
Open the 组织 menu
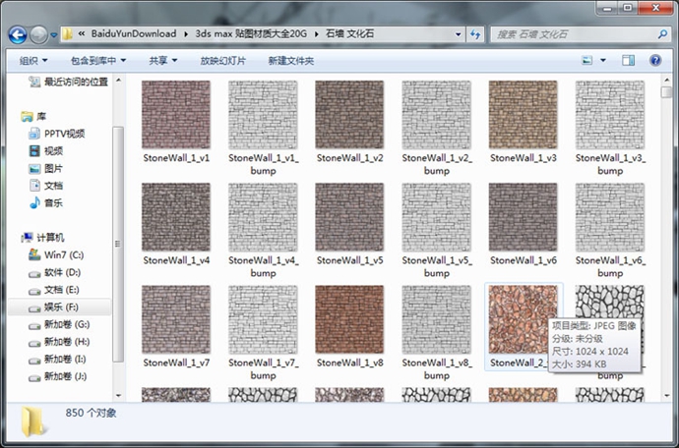click(x=33, y=61)
